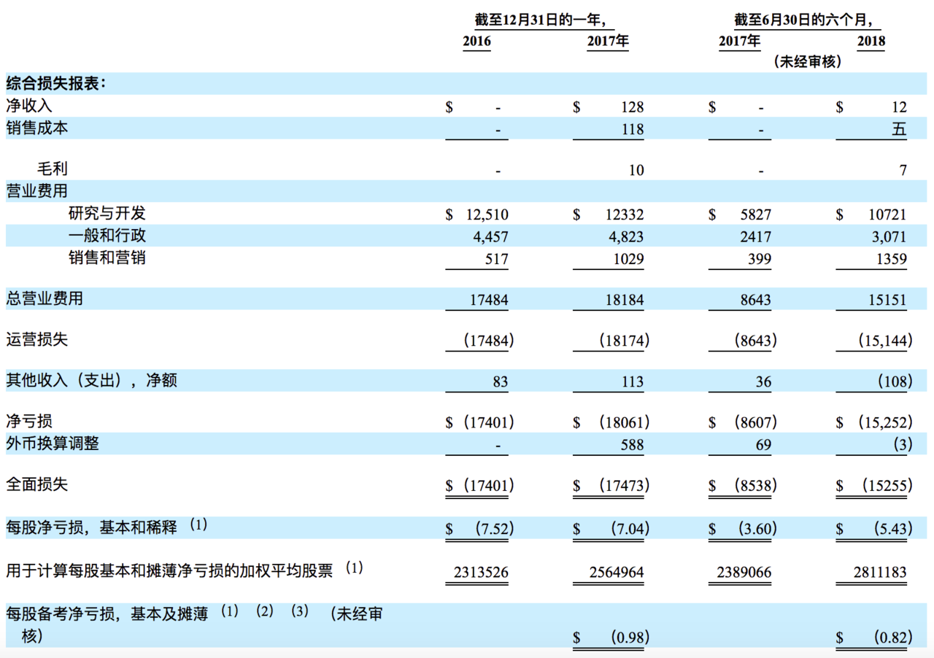Click R&D value 12,510
The image size is (934, 658).
coord(487,215)
